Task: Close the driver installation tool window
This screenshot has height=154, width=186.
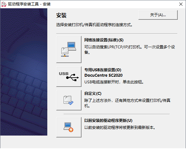Action: pos(181,4)
